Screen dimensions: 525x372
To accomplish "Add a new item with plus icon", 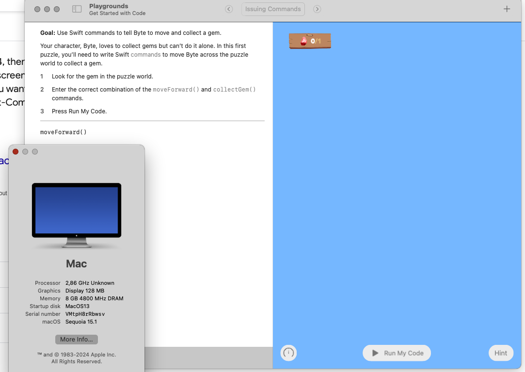I will pyautogui.click(x=507, y=9).
